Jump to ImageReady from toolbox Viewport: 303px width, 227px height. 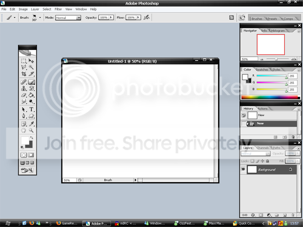pos(27,170)
